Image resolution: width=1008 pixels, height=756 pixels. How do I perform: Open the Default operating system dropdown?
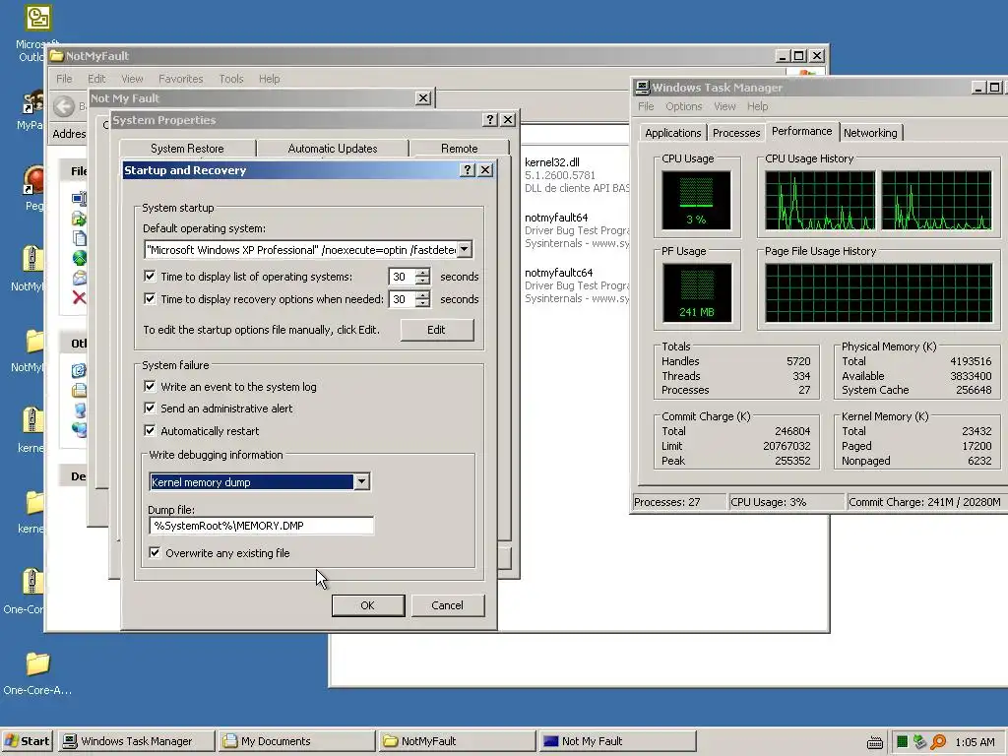click(465, 249)
